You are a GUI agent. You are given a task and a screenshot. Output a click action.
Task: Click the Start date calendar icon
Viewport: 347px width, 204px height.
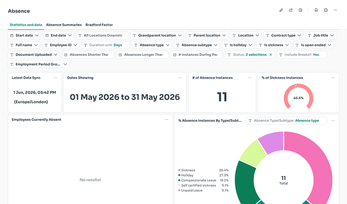pyautogui.click(x=12, y=35)
